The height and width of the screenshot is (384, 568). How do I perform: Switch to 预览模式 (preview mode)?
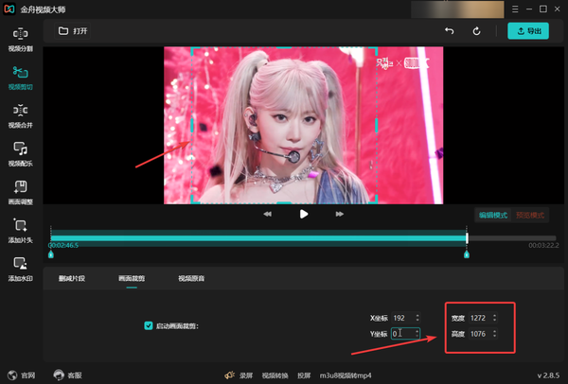[529, 216]
